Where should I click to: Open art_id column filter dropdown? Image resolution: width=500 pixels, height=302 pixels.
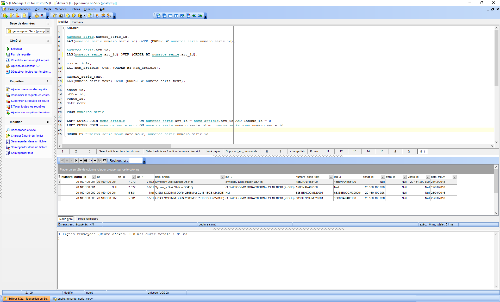(x=134, y=177)
